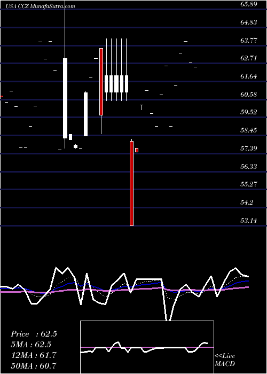This screenshot has width=267, height=374.
Task: Click the 61.64 price axis label
Action: (x=249, y=76)
